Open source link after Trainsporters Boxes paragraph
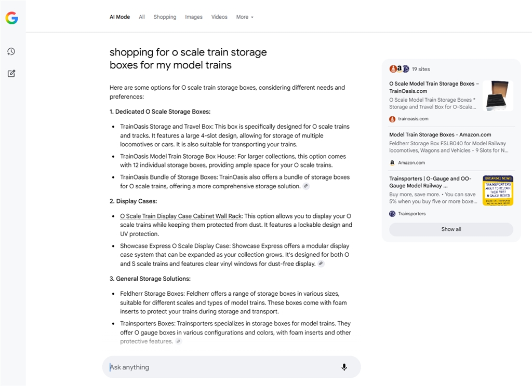532x386 pixels. pyautogui.click(x=179, y=341)
